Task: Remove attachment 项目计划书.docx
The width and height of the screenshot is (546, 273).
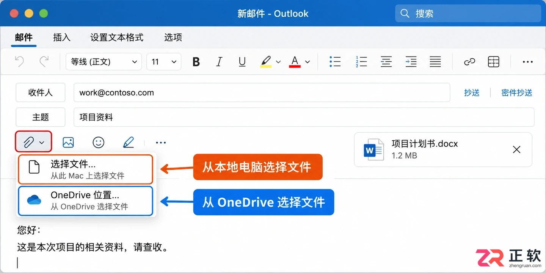Action: tap(516, 150)
